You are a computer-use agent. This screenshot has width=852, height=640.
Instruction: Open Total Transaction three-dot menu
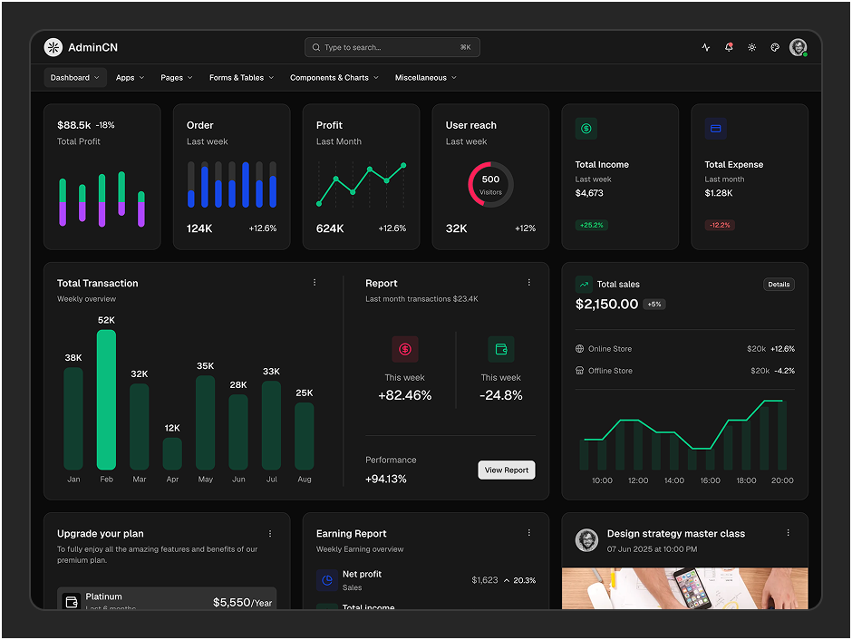point(315,283)
